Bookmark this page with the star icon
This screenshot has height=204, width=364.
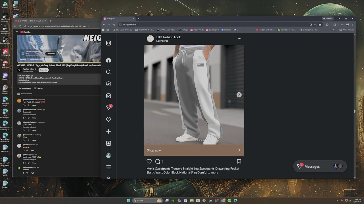click(320, 25)
